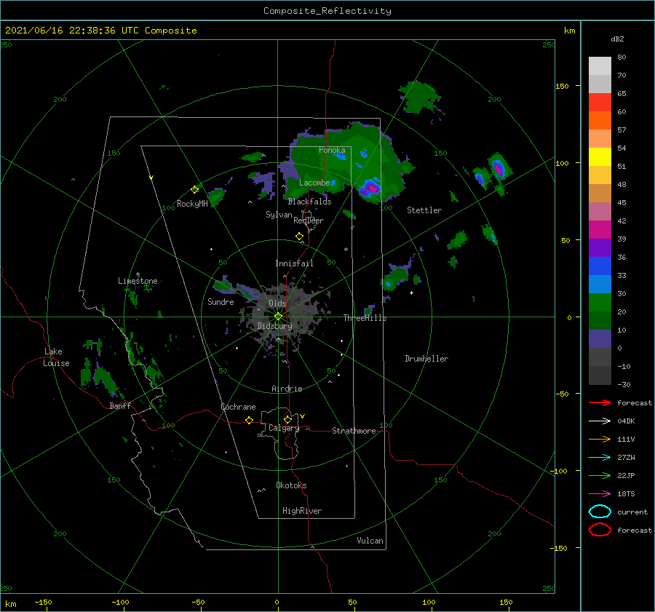This screenshot has width=655, height=612.
Task: Click the Cochrane label
Action: coord(238,407)
